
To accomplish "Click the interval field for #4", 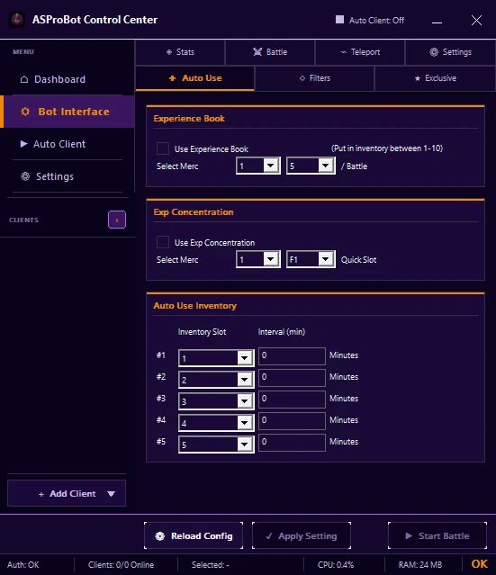I will point(292,421).
